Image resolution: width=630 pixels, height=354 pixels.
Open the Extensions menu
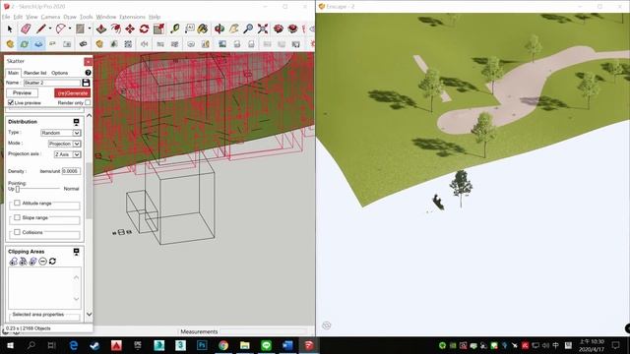pos(132,17)
